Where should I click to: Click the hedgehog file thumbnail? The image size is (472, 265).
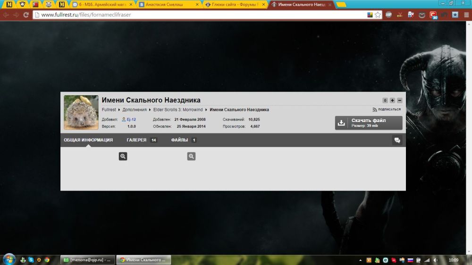pyautogui.click(x=81, y=113)
